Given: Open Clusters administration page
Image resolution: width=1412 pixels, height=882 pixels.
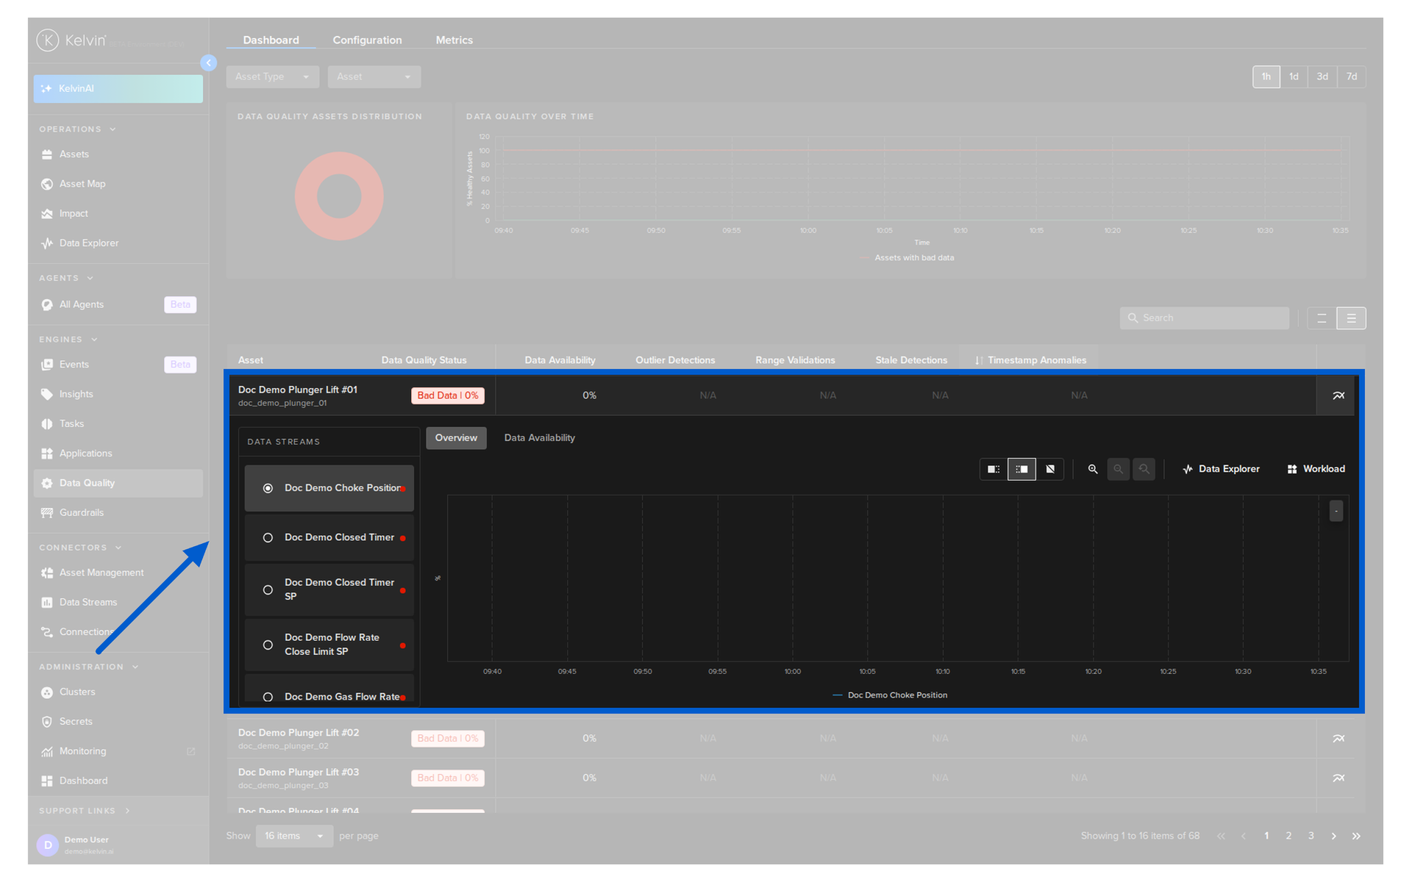Looking at the screenshot, I should pos(118,692).
